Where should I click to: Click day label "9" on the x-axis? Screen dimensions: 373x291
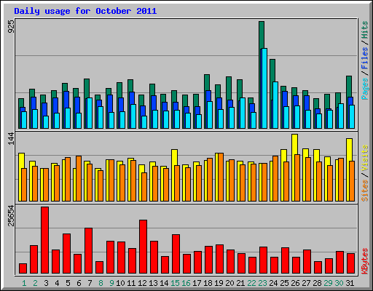111,283
